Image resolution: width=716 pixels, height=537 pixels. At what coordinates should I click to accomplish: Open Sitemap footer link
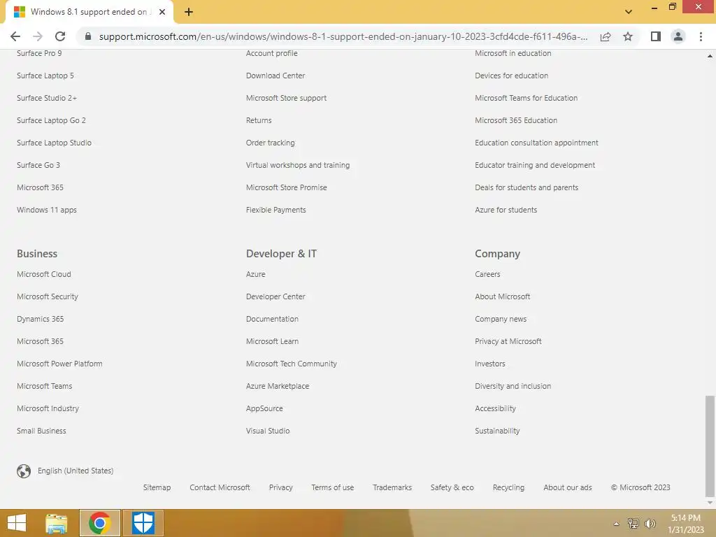pos(157,487)
